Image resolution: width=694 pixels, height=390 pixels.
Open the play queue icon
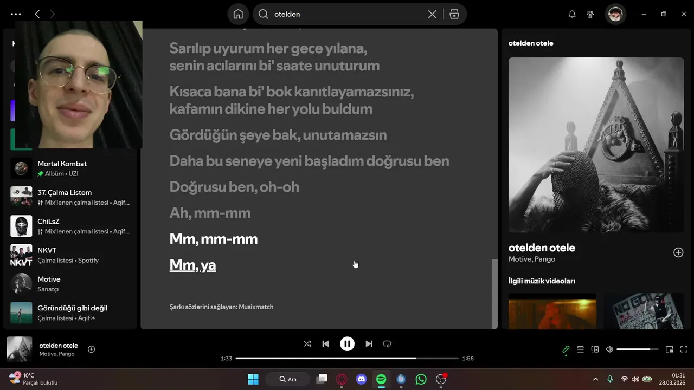[580, 349]
